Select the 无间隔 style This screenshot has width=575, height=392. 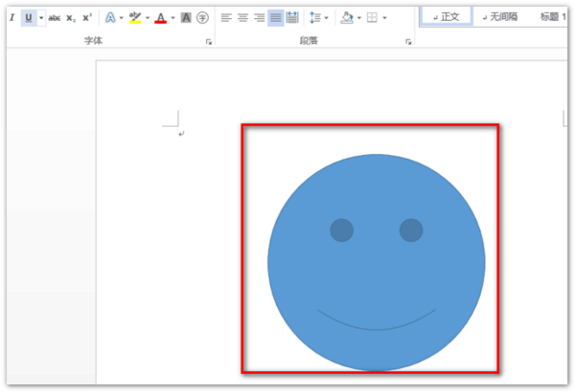click(500, 17)
